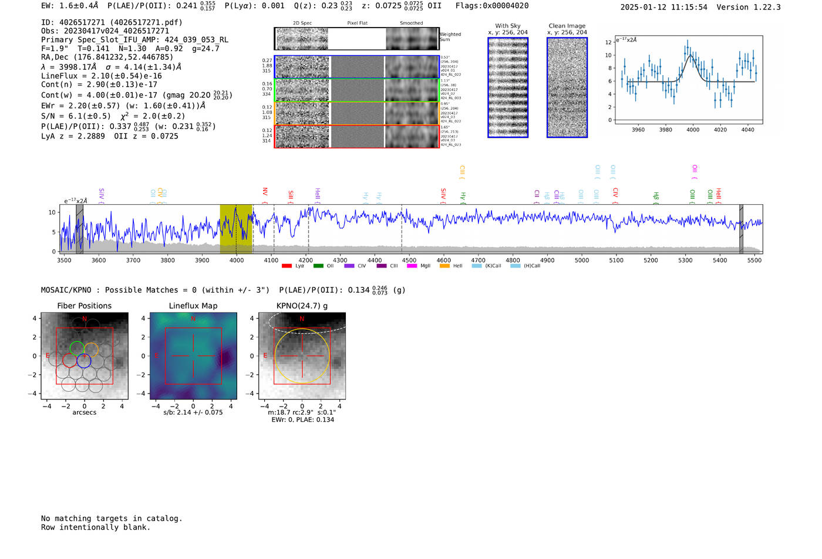
Task: Click the hatched gray band near 5460Å
Action: click(x=741, y=229)
